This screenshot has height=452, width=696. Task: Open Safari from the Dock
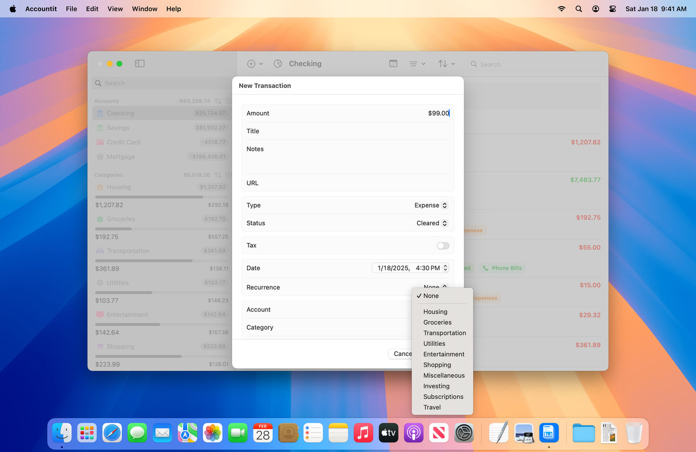click(112, 433)
